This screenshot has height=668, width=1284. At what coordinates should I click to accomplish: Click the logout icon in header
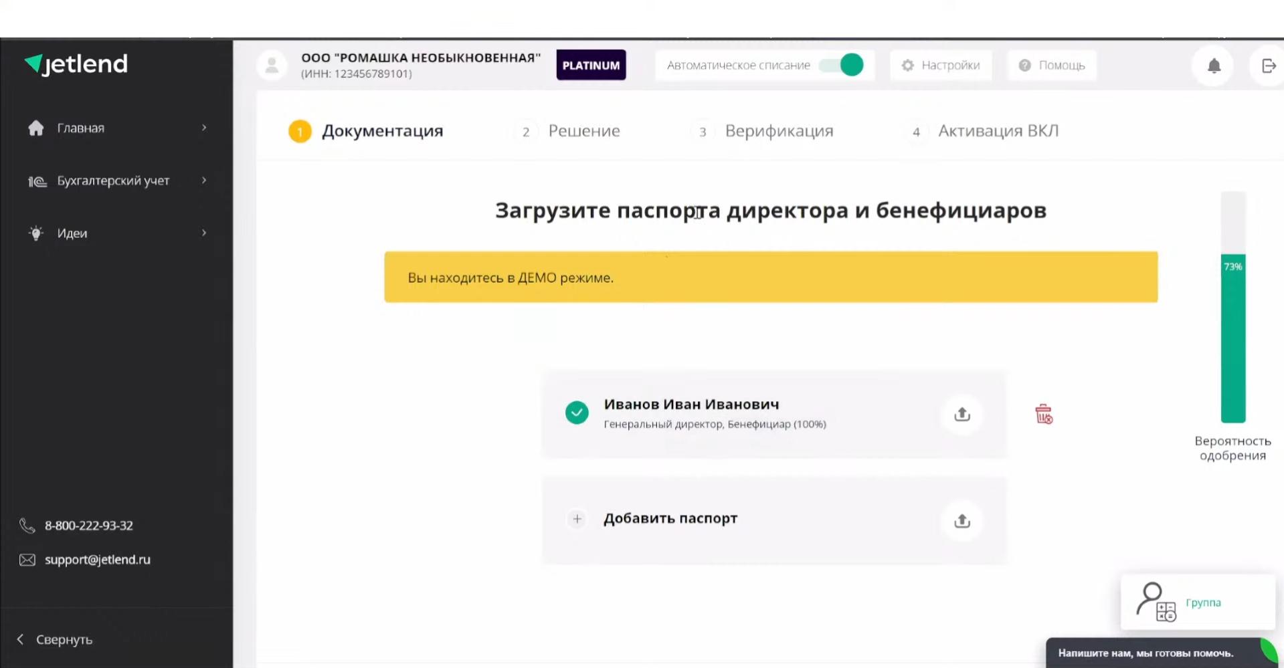1269,66
